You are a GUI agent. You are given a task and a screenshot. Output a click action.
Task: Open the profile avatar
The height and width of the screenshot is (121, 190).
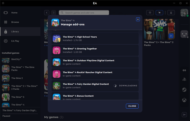point(184,13)
